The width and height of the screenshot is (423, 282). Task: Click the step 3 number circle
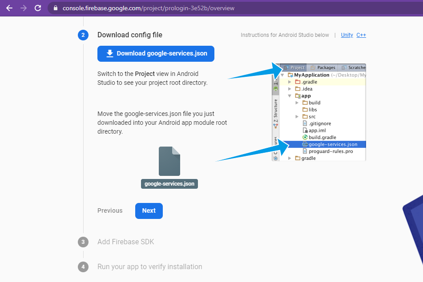coord(83,242)
